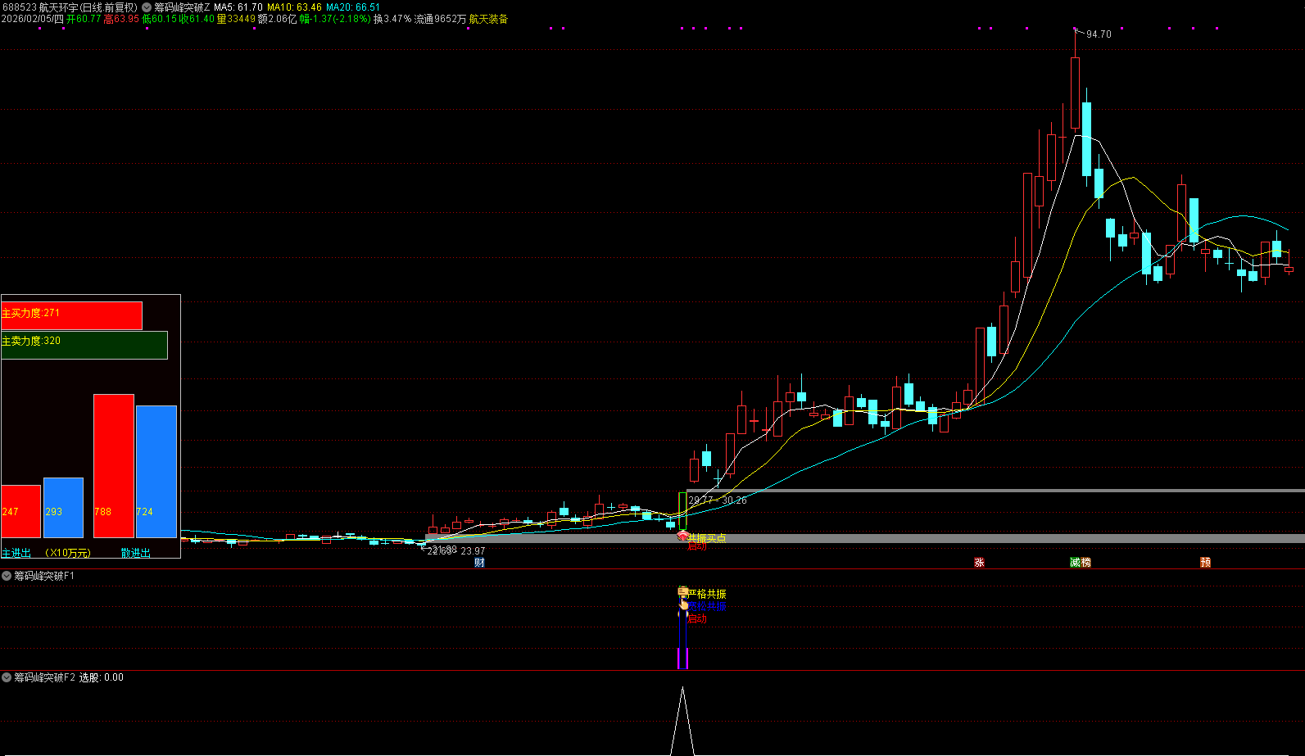Image resolution: width=1305 pixels, height=756 pixels.
Task: Click the 流通9652万 float value
Action: tap(441, 19)
